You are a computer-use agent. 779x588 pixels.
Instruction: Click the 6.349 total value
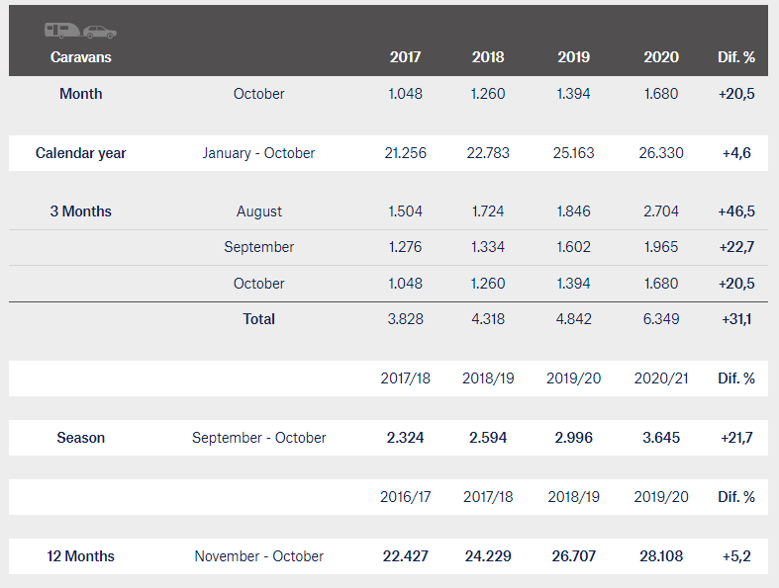[661, 318]
